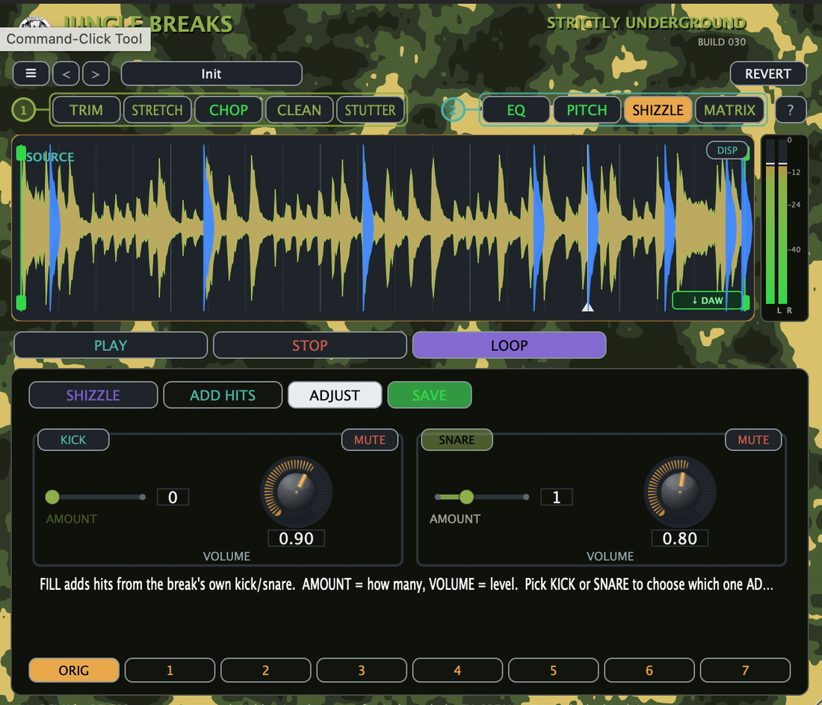Viewport: 822px width, 705px height.
Task: Open the STUTTER tab
Action: click(370, 110)
